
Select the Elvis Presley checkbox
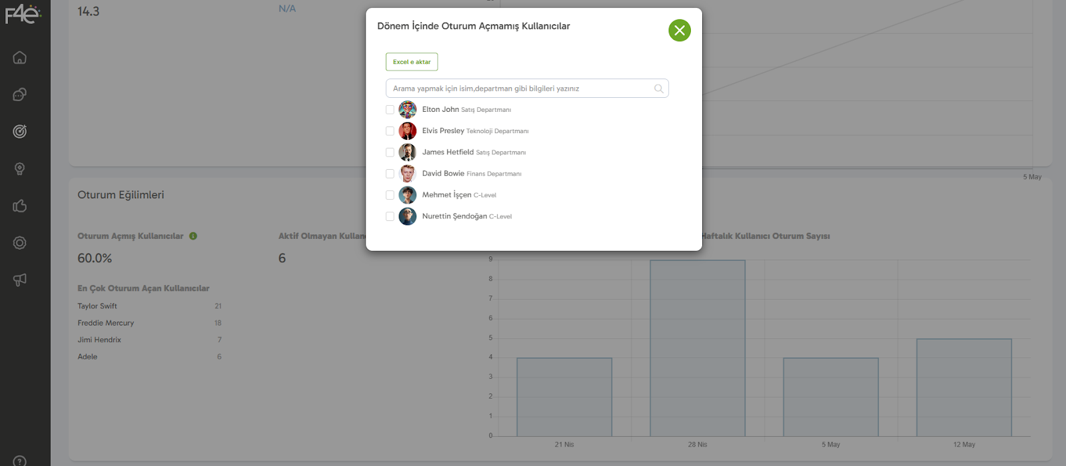390,131
